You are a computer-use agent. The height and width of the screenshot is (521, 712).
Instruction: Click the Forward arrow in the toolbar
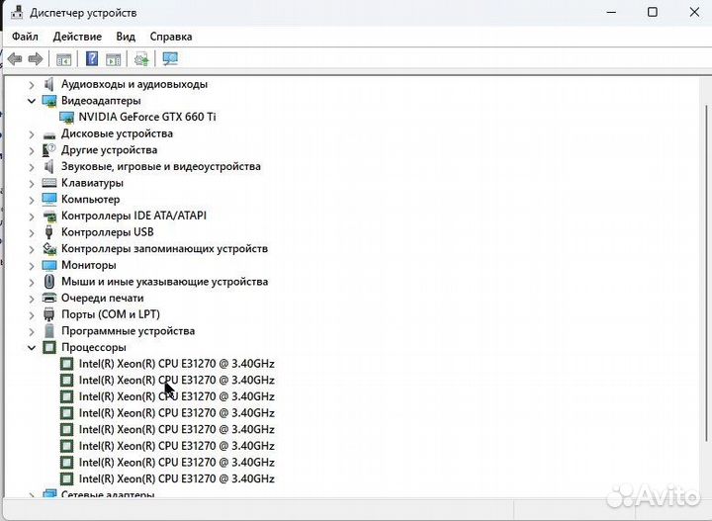[36, 59]
